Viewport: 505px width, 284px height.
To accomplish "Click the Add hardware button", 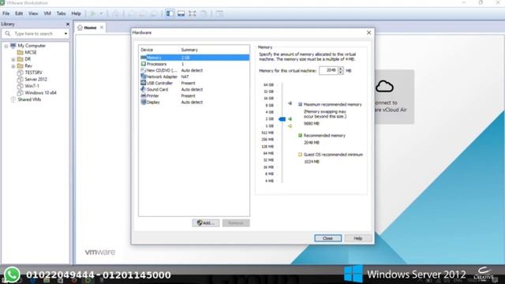I will (x=205, y=222).
